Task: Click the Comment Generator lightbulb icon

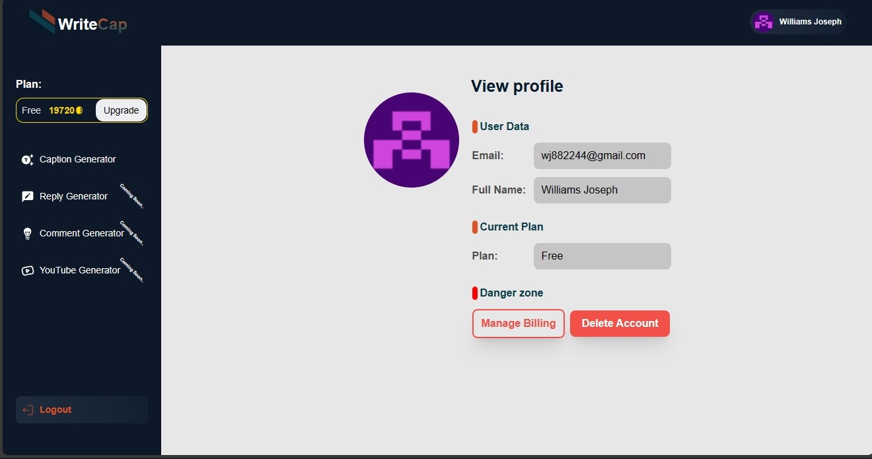Action: coord(27,233)
